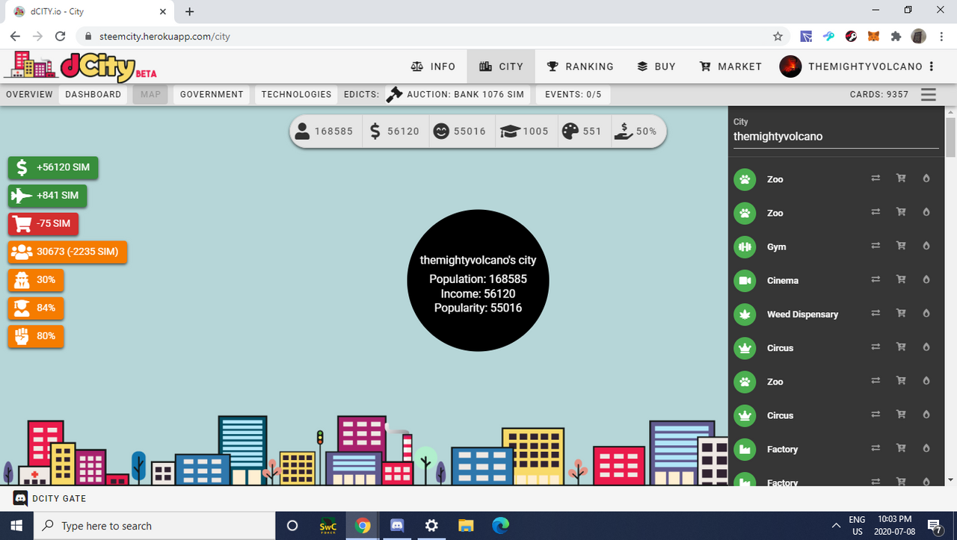Click the Events: 0/5 button

pyautogui.click(x=573, y=95)
